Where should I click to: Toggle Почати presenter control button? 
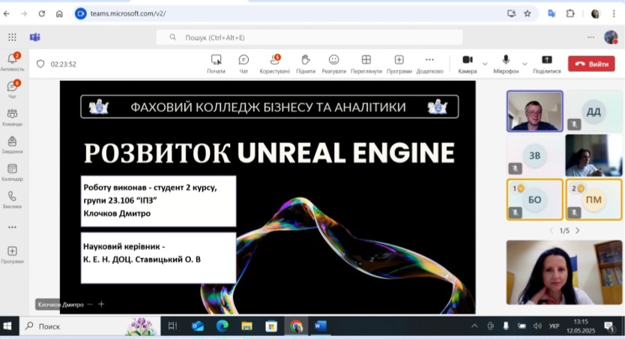coord(216,63)
